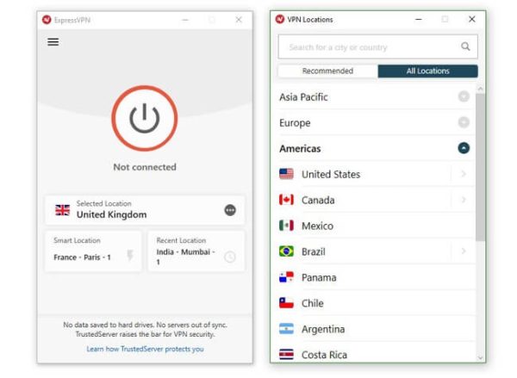Click the power button to connect
This screenshot has height=378, width=517.
pyautogui.click(x=145, y=118)
